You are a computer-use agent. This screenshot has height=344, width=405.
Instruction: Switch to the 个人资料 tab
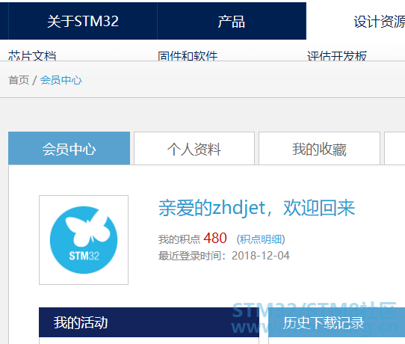[194, 148]
